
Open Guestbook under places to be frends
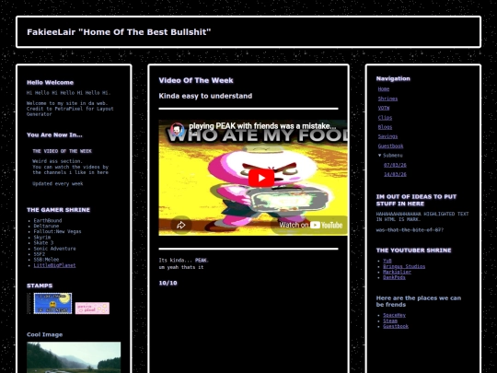(x=396, y=326)
